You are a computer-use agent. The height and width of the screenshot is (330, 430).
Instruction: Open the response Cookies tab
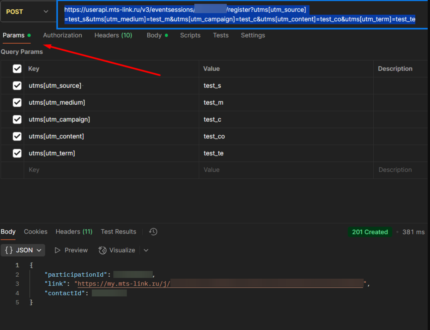point(35,232)
